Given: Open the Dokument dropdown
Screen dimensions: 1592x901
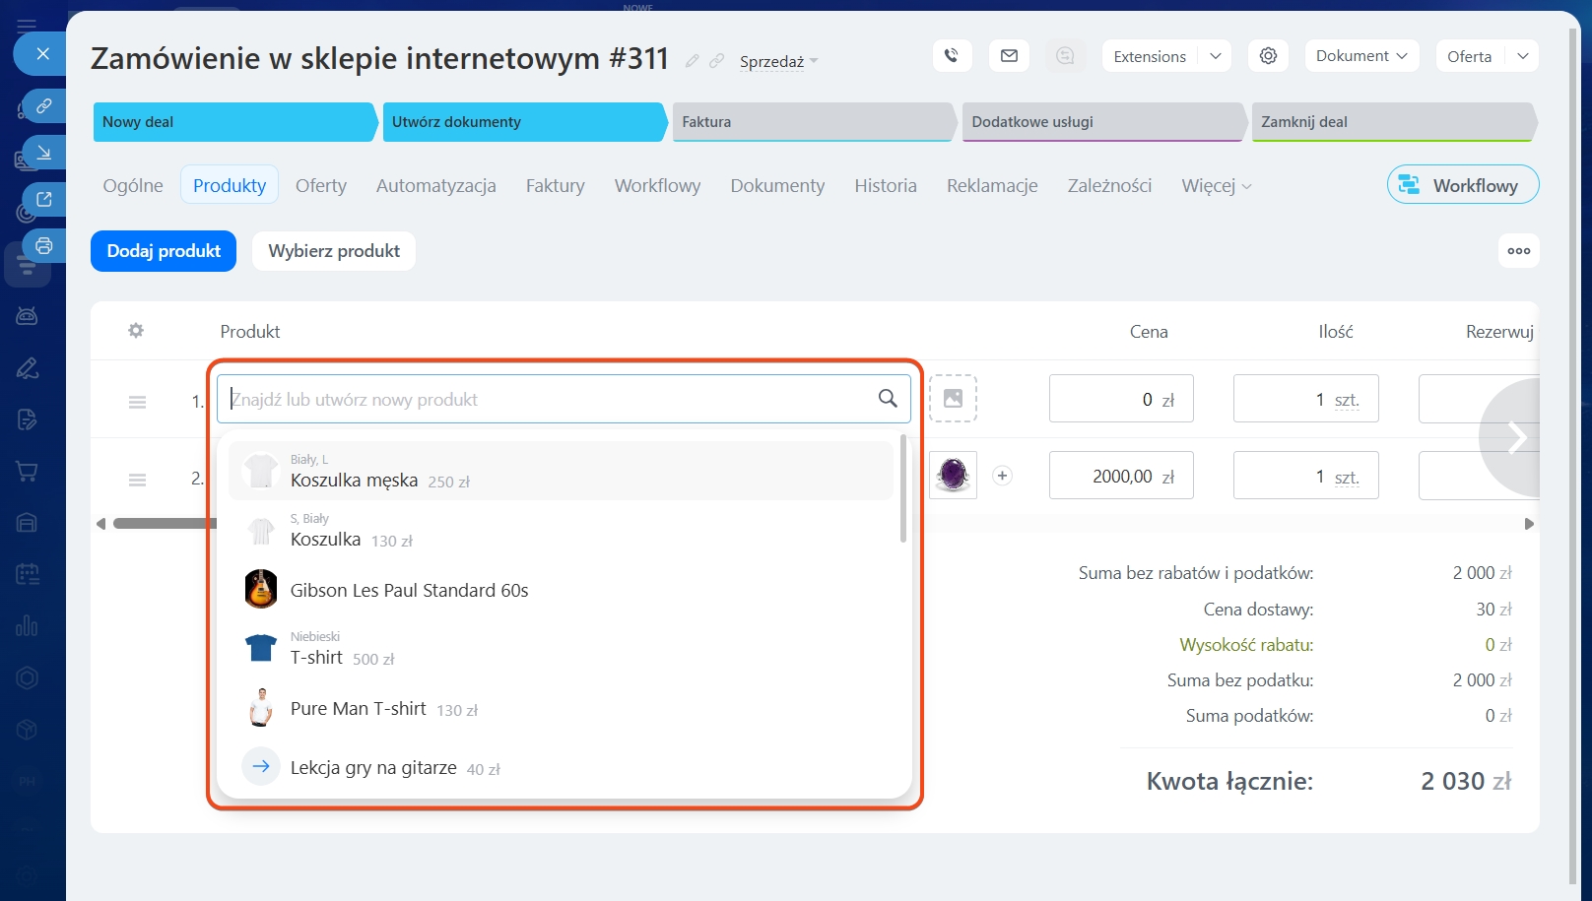Looking at the screenshot, I should pyautogui.click(x=1361, y=56).
